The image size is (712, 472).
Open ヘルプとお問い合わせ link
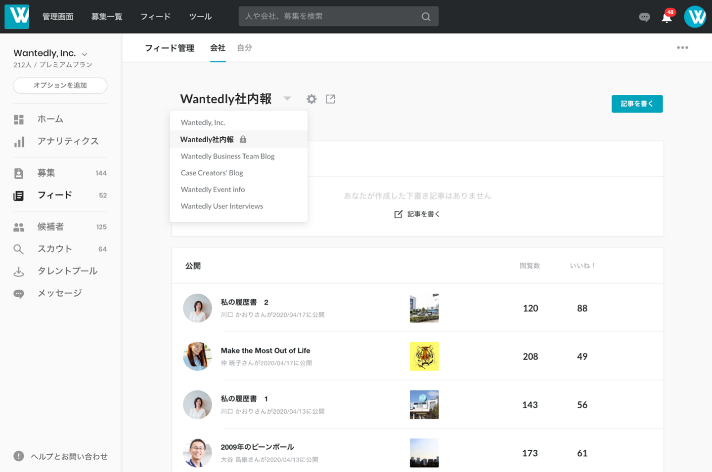(69, 457)
